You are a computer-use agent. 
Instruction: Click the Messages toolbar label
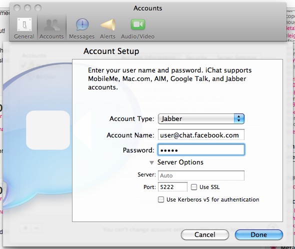pos(81,36)
